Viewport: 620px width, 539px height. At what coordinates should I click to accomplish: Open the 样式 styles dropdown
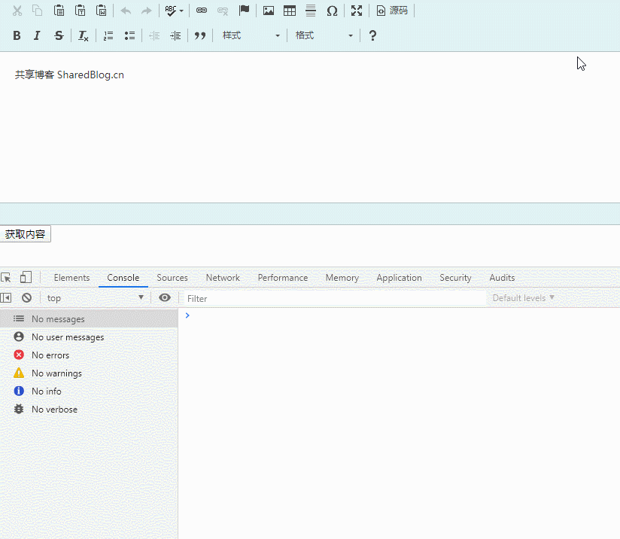click(251, 35)
